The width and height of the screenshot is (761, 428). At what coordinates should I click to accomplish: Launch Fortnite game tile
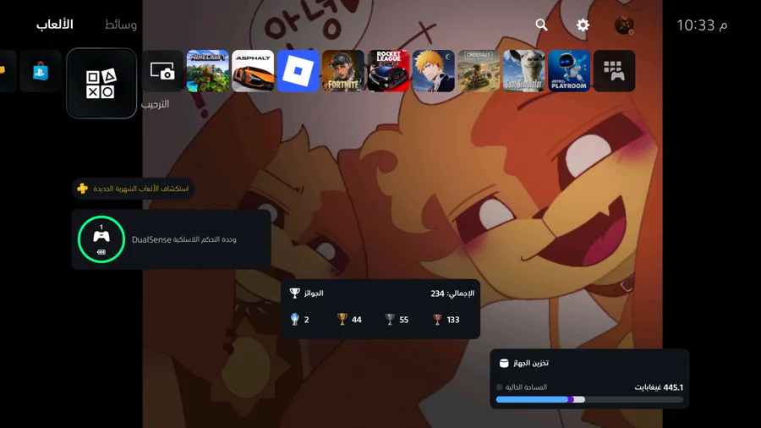click(343, 71)
